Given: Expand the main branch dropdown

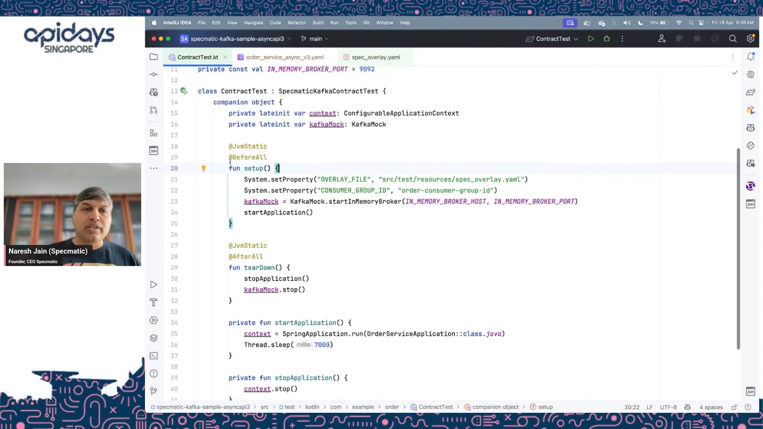Looking at the screenshot, I should point(315,39).
